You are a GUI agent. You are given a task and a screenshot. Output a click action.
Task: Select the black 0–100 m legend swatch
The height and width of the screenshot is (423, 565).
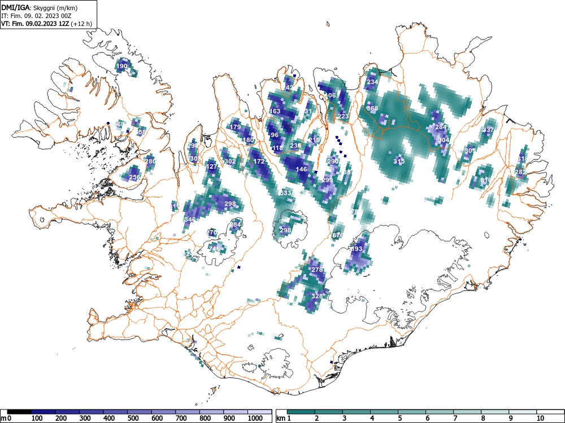click(x=19, y=412)
